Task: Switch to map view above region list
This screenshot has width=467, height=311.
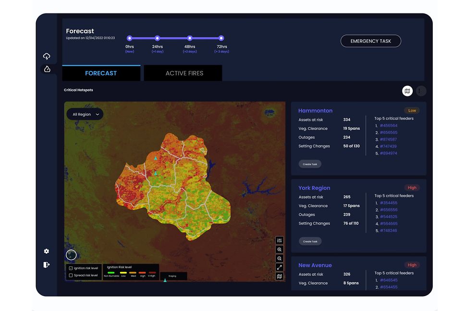Action: (407, 91)
